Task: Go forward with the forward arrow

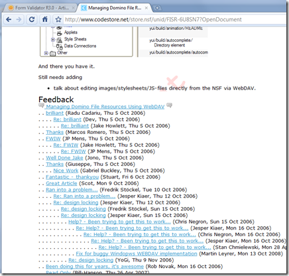Action: point(19,19)
